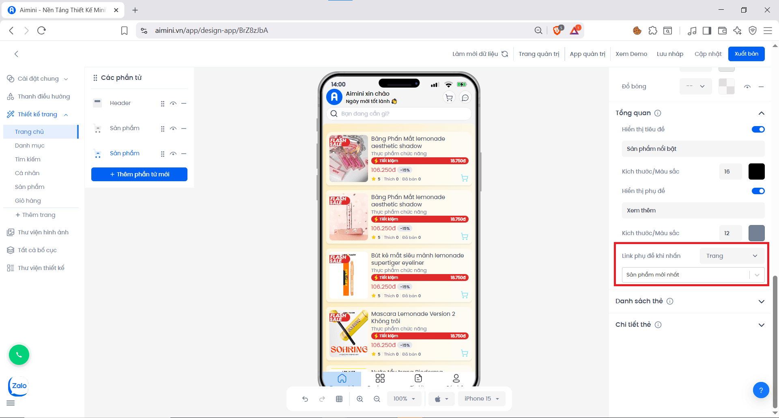Screen dimensions: 779x418
Task: Click the zoom out magnifier icon
Action: pos(377,399)
